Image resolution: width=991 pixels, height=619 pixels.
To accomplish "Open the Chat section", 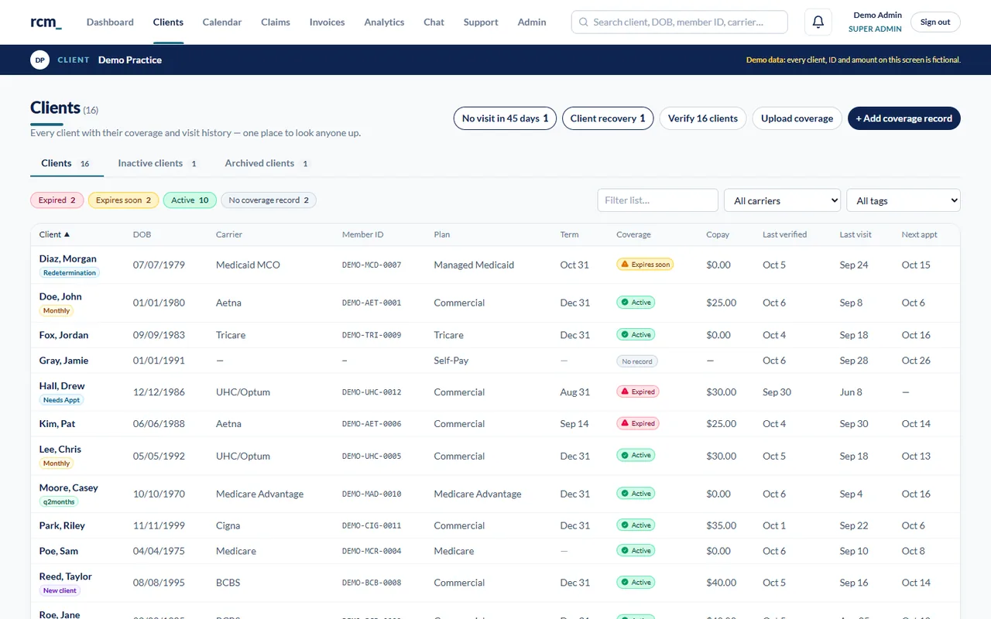I will (434, 22).
